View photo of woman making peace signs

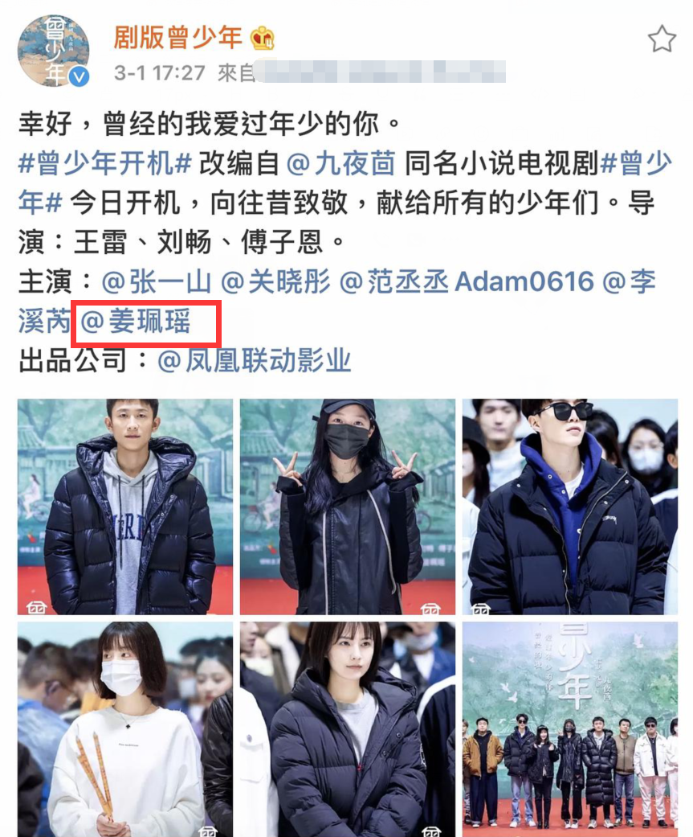pos(348,507)
